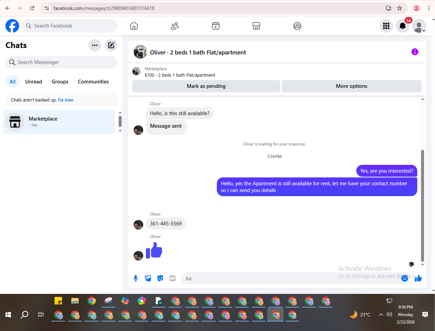Open Task View on the taskbar
435x331 pixels.
point(41,315)
